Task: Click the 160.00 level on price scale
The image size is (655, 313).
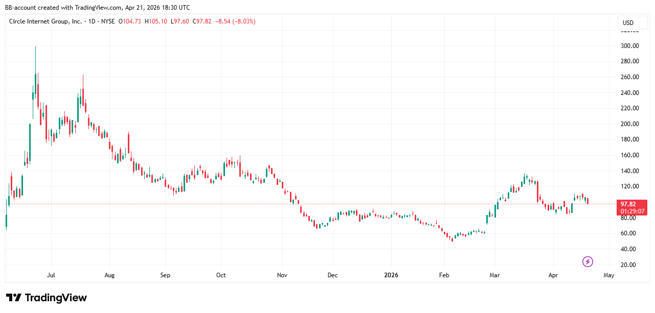Action: click(x=629, y=155)
